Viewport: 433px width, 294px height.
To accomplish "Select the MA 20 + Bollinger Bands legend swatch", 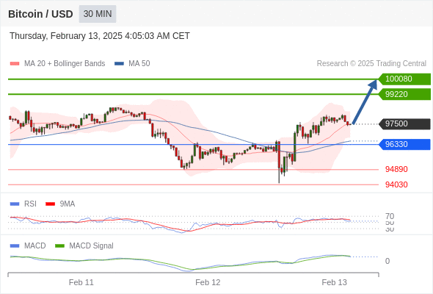I will pyautogui.click(x=15, y=64).
